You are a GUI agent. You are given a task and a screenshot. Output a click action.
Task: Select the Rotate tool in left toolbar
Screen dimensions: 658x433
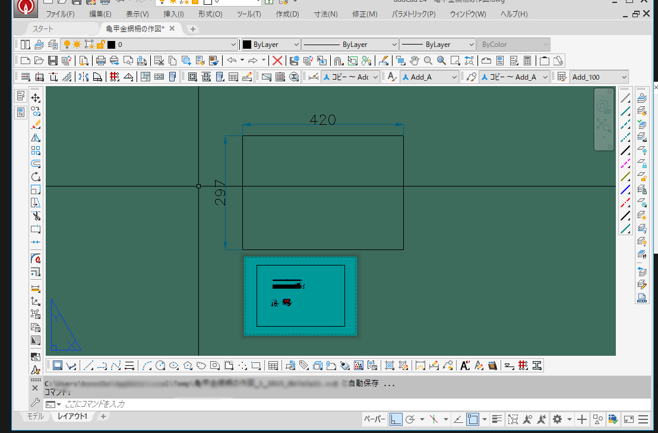pyautogui.click(x=36, y=176)
